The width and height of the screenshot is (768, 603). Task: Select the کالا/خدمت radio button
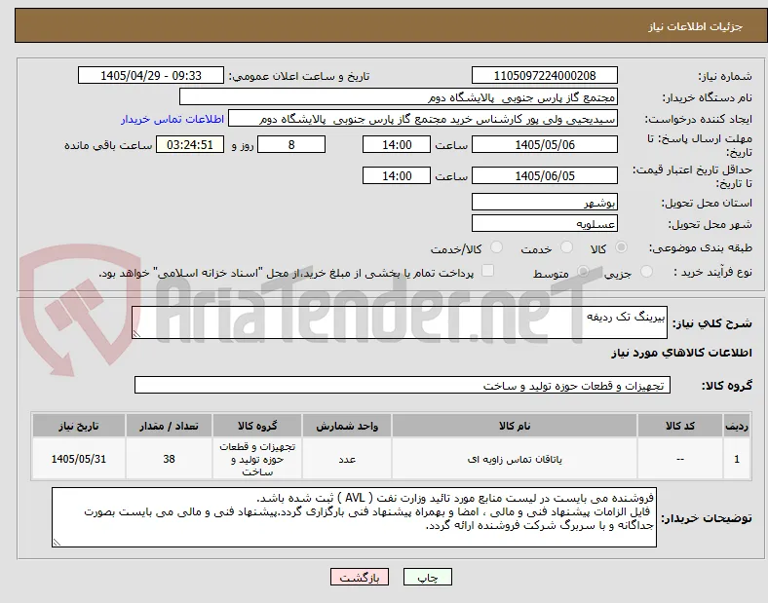click(x=496, y=247)
